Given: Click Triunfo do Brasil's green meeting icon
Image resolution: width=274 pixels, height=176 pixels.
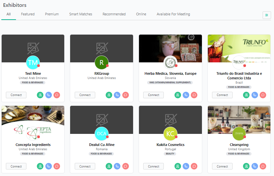Looking at the screenshot, I should point(246,95).
